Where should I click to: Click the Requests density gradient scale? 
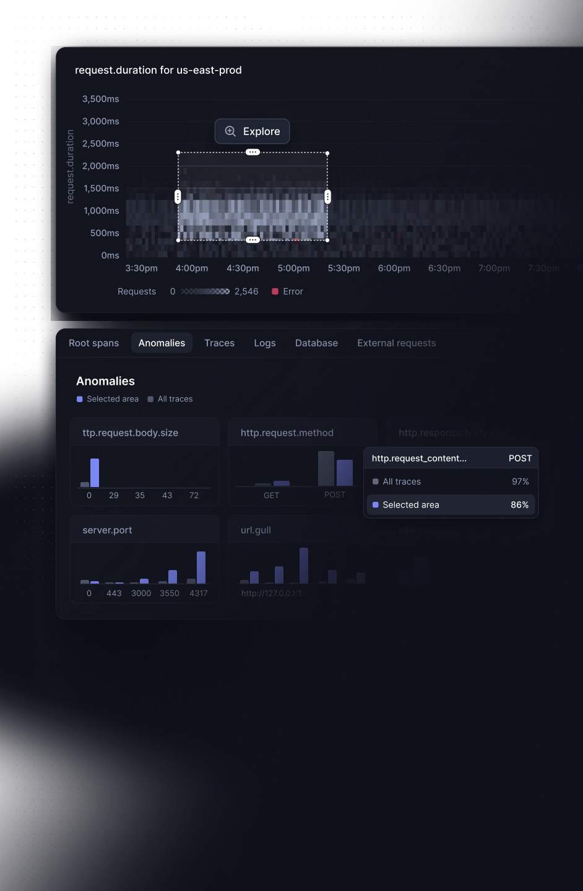click(205, 292)
